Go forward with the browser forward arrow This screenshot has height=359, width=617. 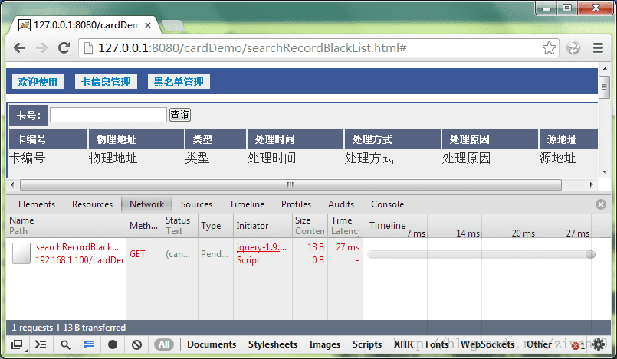(x=41, y=48)
